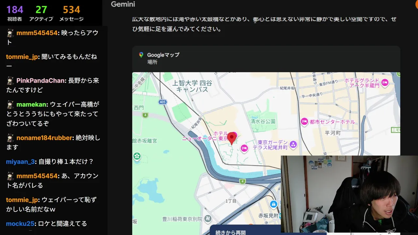Screen dimensions: 418x235
Task: Click the 上智大学 四谷キャンパス map label
Action: point(192,86)
